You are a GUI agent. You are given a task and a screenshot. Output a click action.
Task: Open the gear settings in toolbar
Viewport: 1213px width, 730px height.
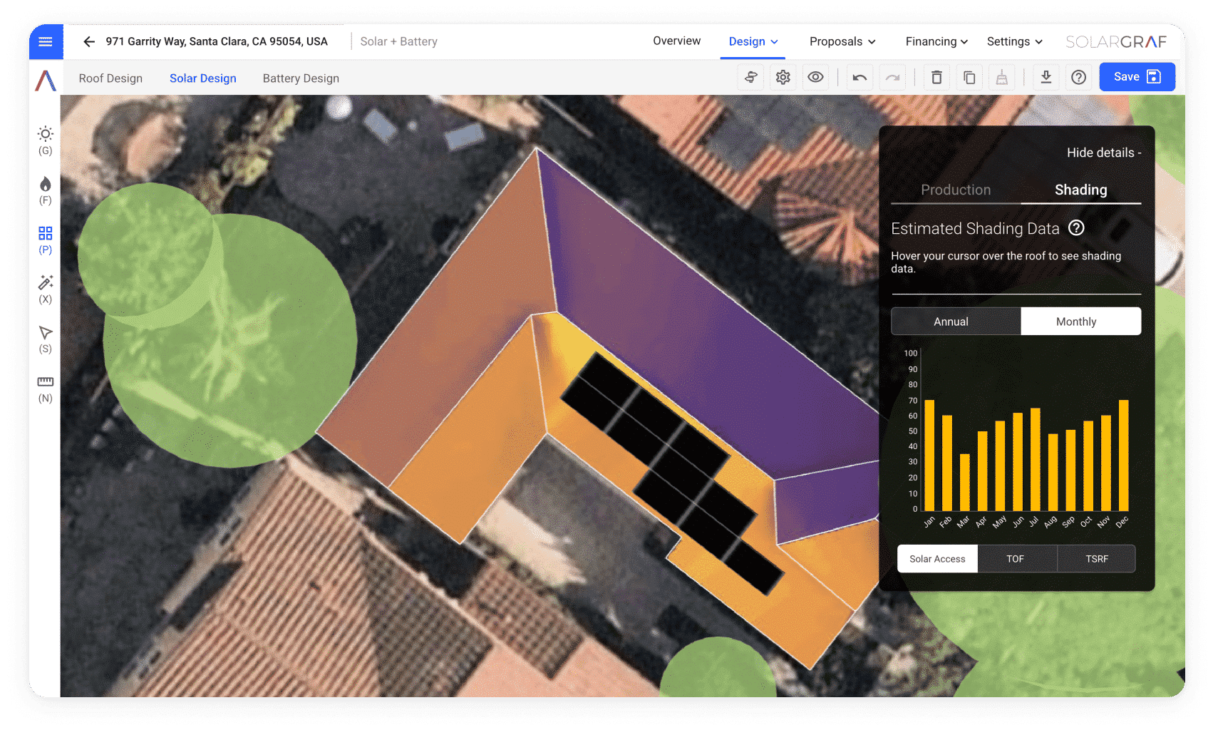tap(783, 77)
